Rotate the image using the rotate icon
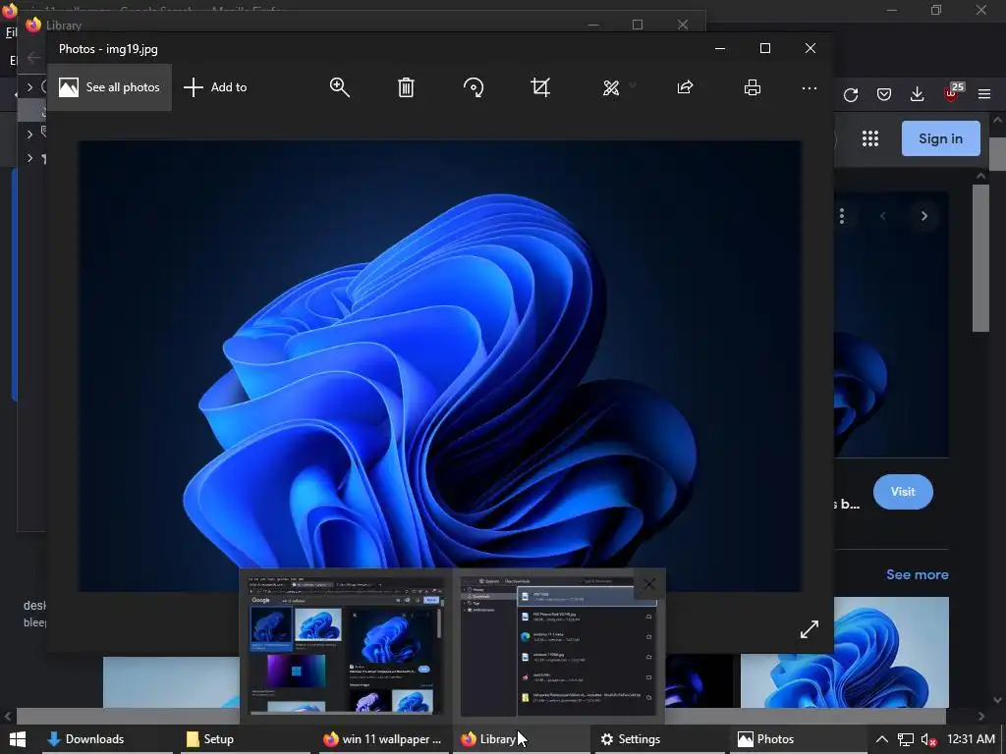Screen dimensions: 1006x754 click(474, 87)
